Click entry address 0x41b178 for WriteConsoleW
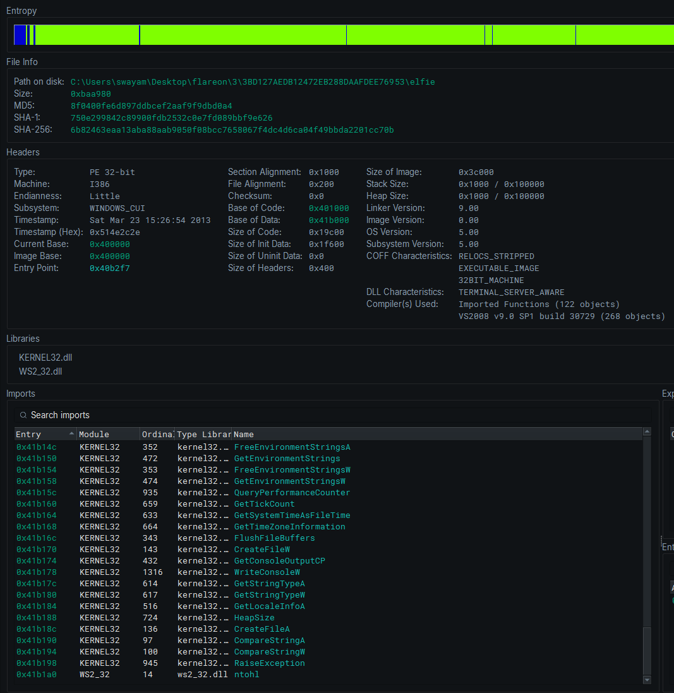The image size is (674, 693). tap(37, 572)
